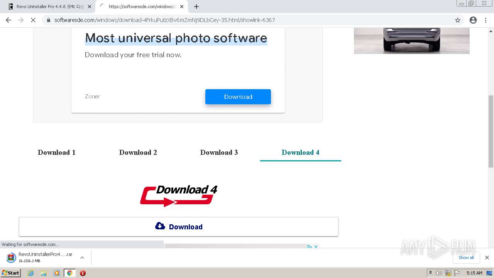Click the Zoner advertiser label
The image size is (494, 278).
point(92,97)
